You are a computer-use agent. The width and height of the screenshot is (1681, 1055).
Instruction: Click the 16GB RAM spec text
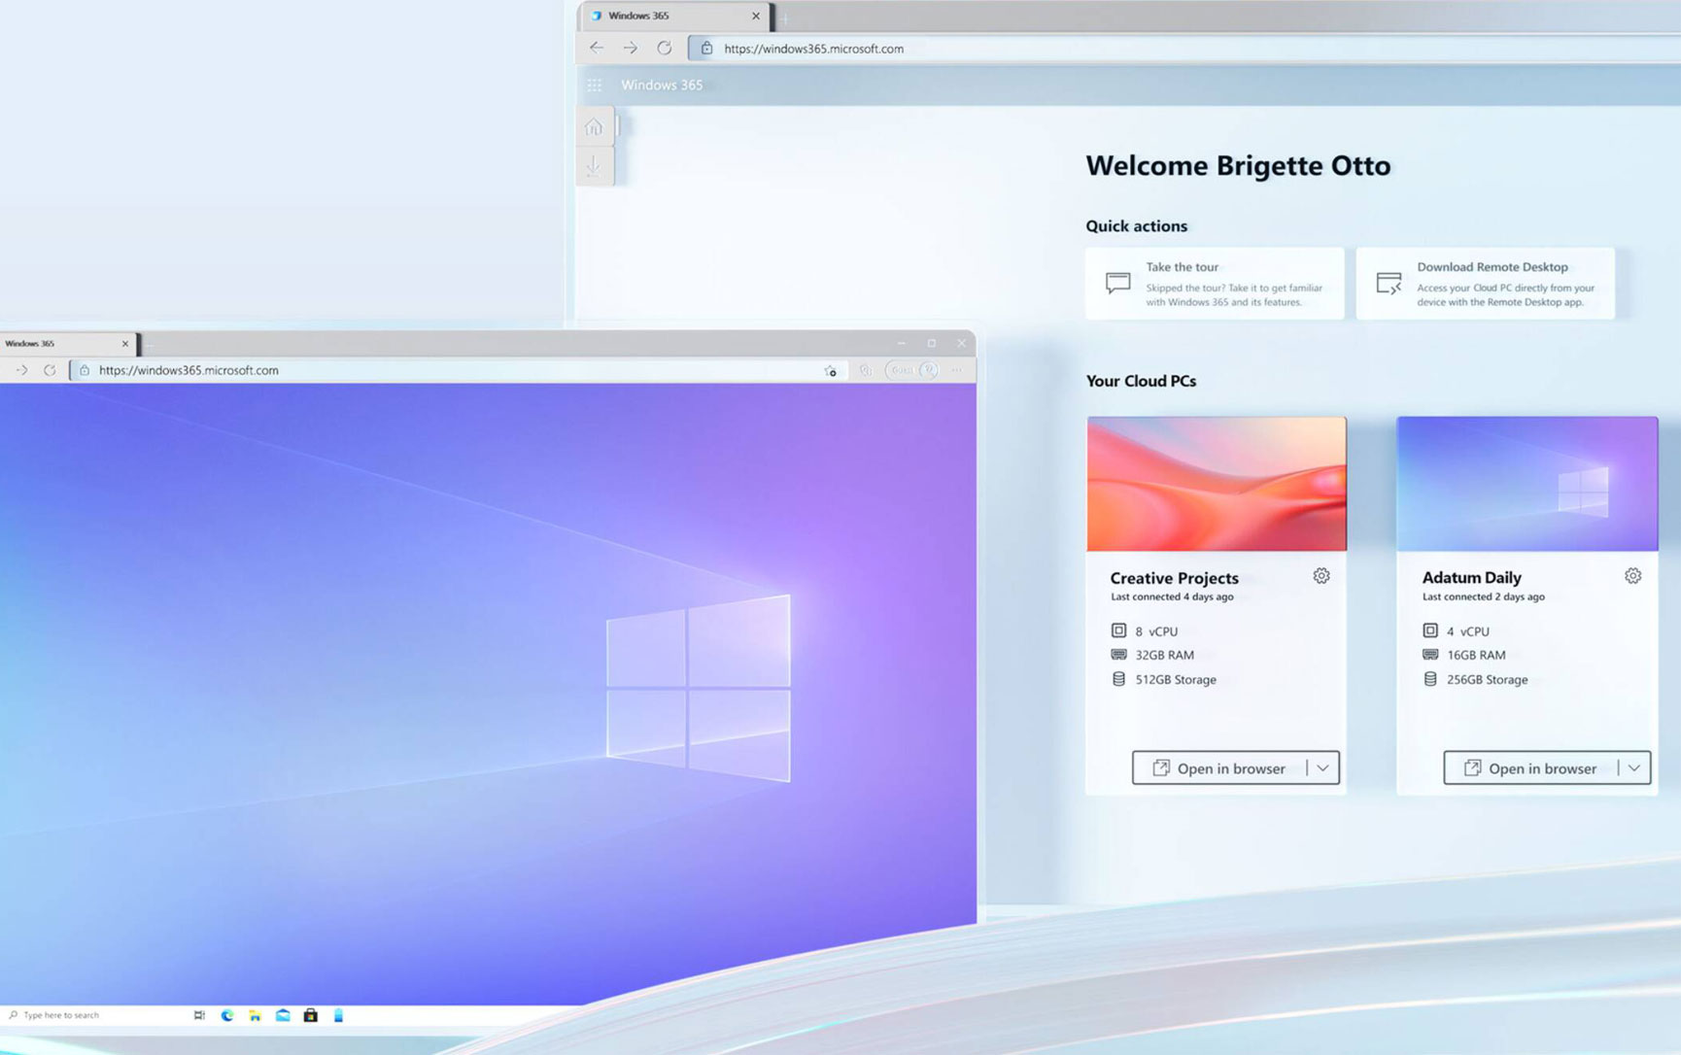(1476, 656)
